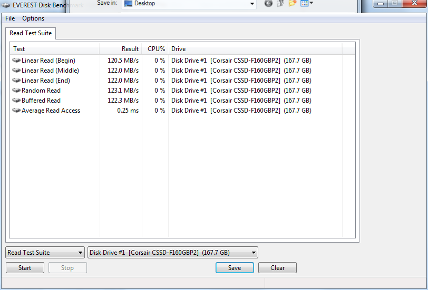This screenshot has height=290, width=428.
Task: Open the File menu
Action: point(10,18)
